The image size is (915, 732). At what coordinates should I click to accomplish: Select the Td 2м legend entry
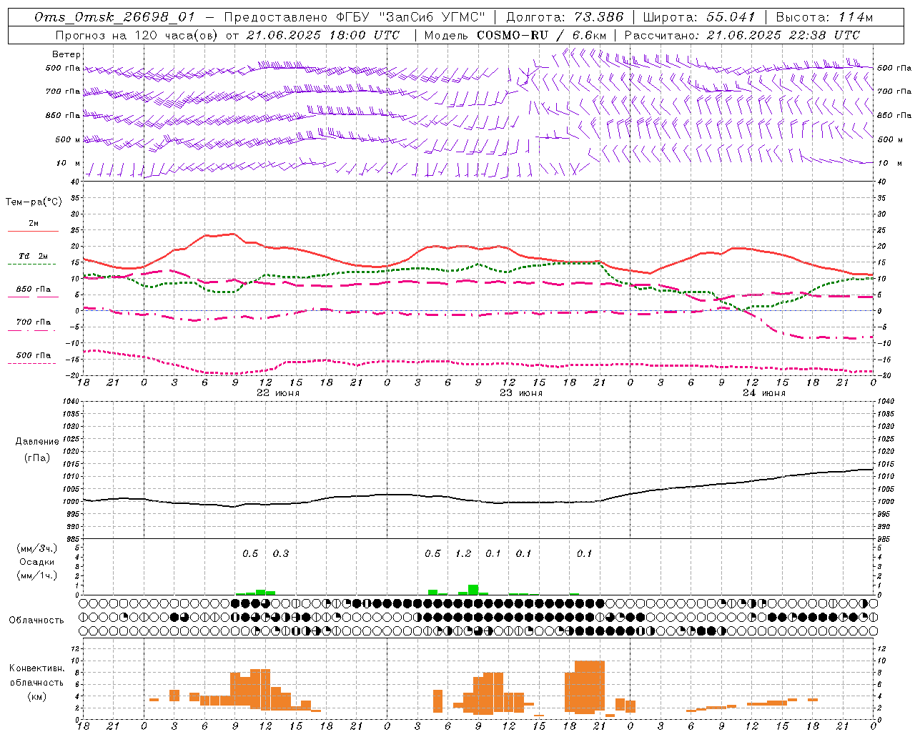coord(34,256)
